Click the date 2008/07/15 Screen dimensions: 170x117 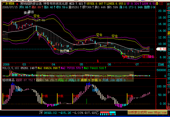tap(10, 7)
